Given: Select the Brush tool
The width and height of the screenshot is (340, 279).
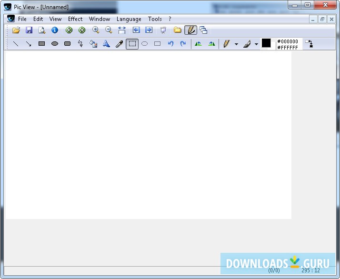Looking at the screenshot, I should [x=247, y=44].
